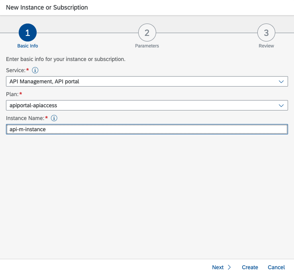
Task: Expand the Service dropdown arrow
Action: click(281, 82)
